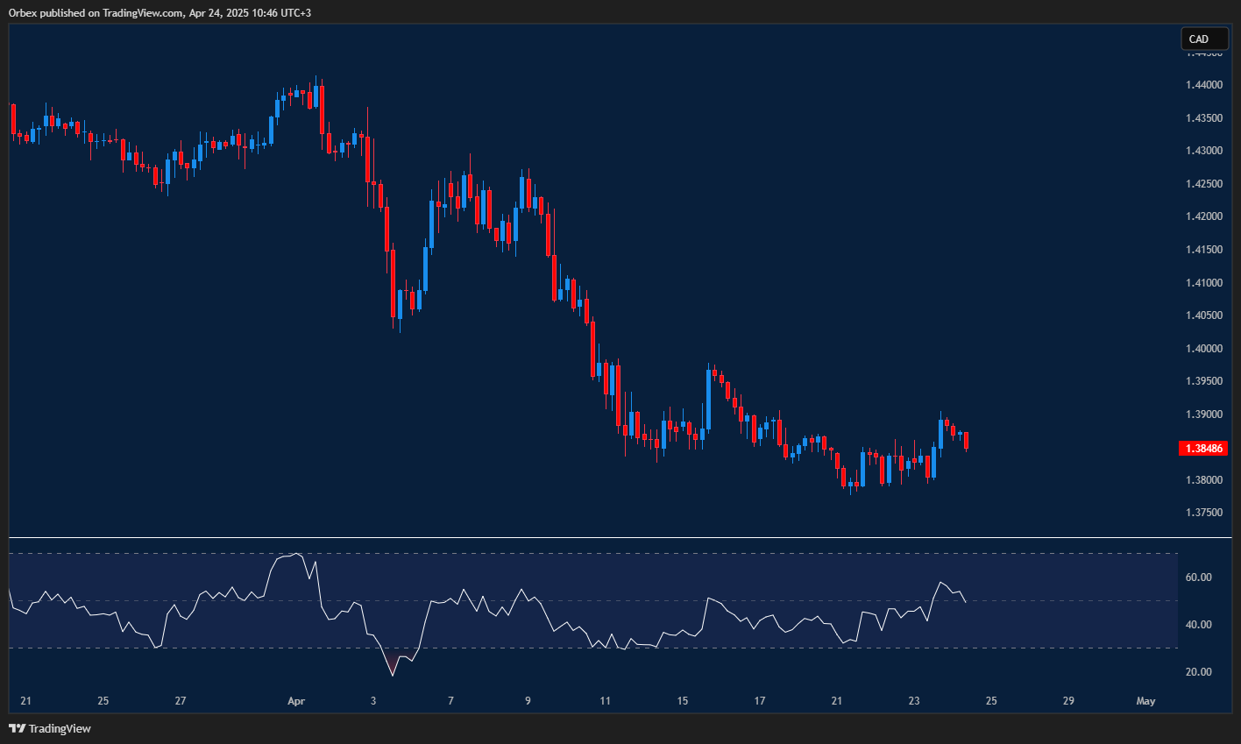
Task: Select the Apr label on the time axis
Action: tap(295, 701)
